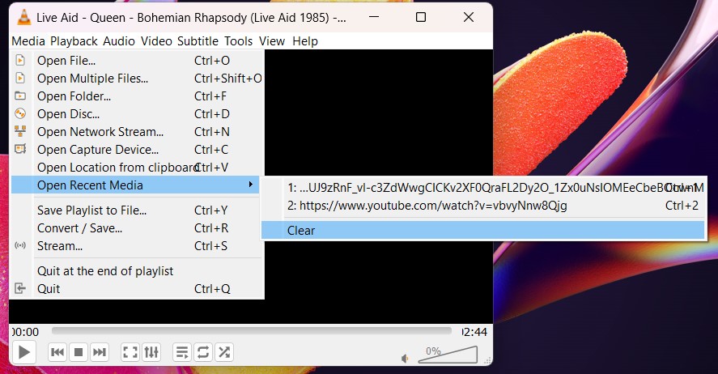Mute audio via speaker icon

coord(405,359)
